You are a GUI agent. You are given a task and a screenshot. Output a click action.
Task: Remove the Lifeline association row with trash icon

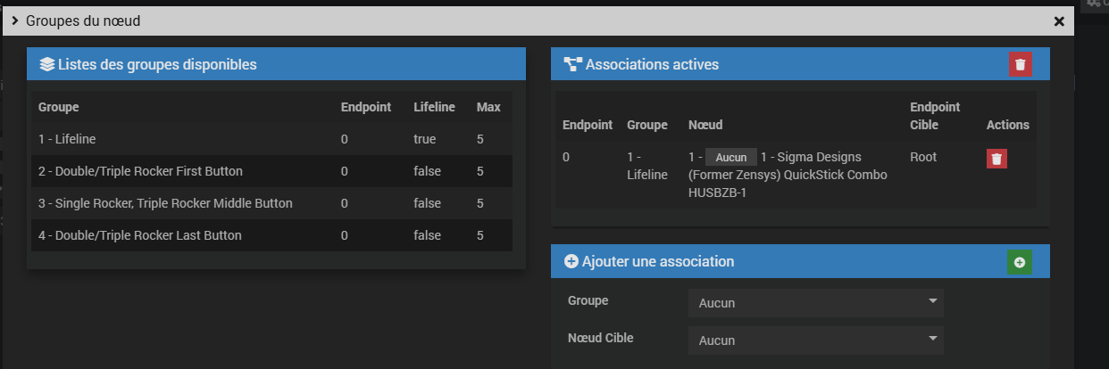click(x=997, y=159)
